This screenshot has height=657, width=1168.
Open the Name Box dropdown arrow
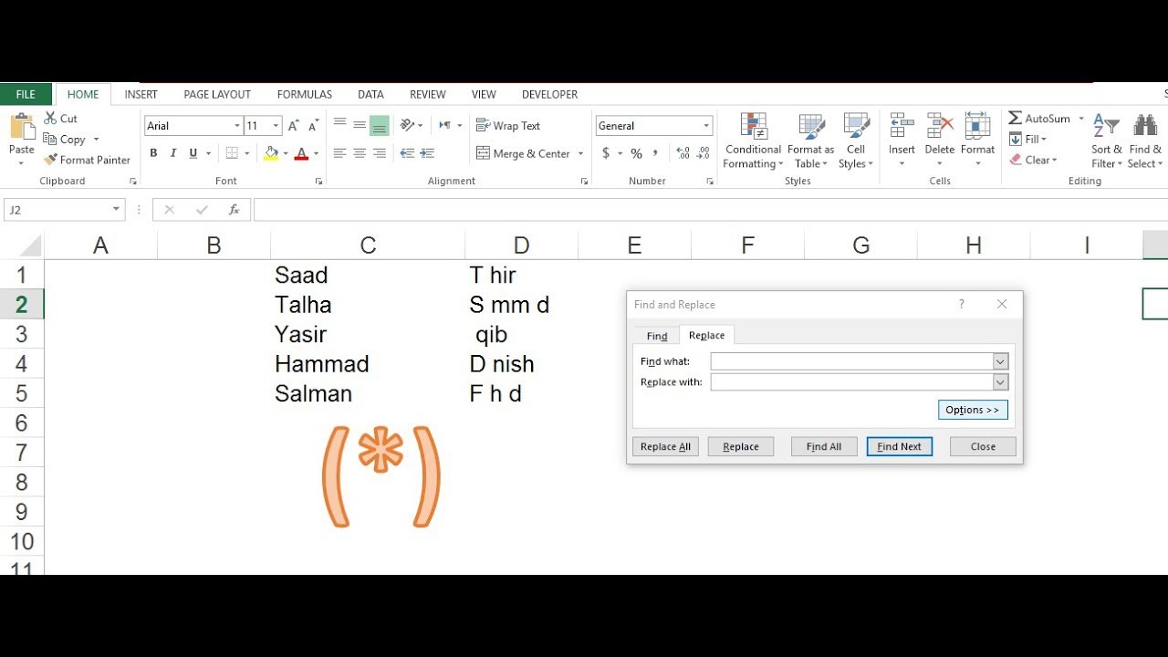pos(116,210)
